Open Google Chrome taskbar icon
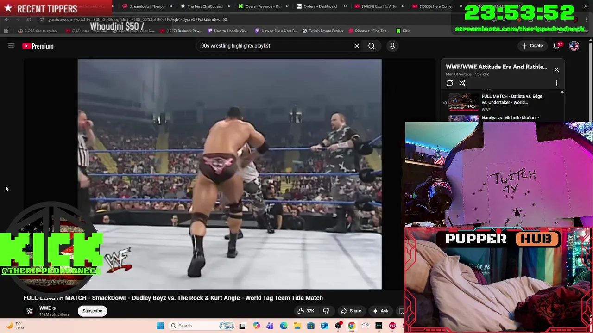Viewport: 593px width, 333px height. point(352,326)
